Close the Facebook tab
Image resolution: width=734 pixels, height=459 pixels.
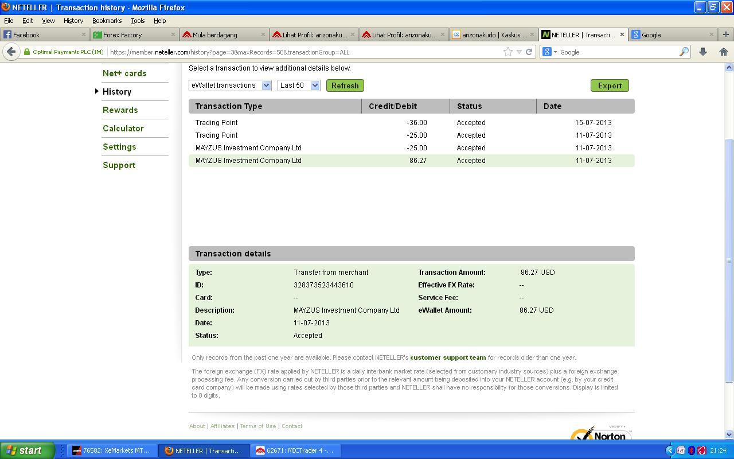83,34
